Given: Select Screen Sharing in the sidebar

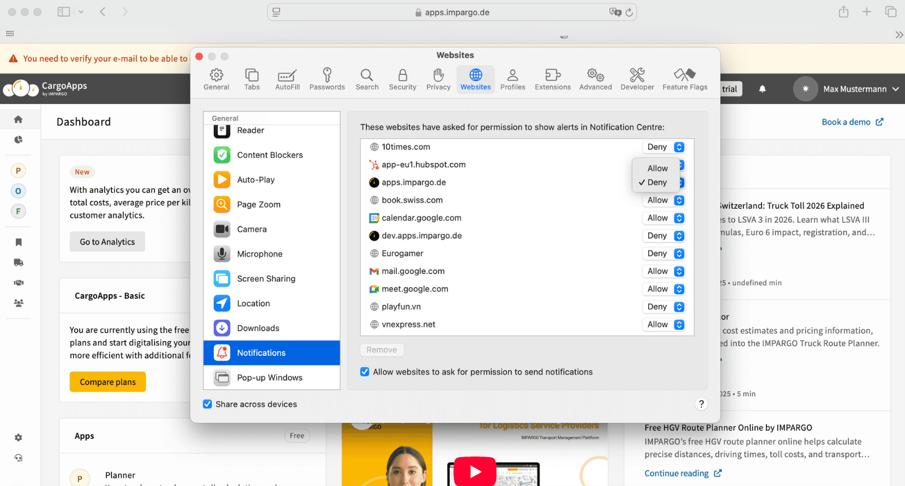Looking at the screenshot, I should coord(271,278).
